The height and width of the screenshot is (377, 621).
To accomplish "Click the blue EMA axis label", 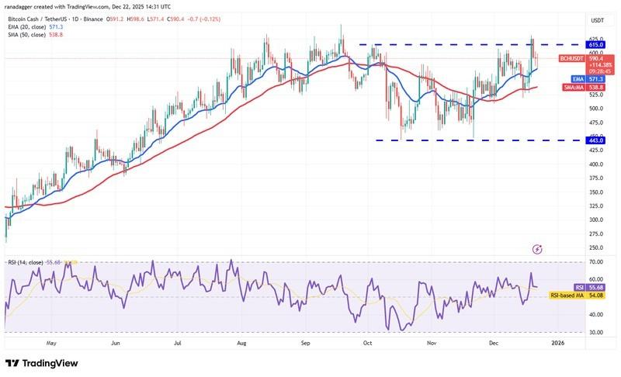I will [x=576, y=78].
